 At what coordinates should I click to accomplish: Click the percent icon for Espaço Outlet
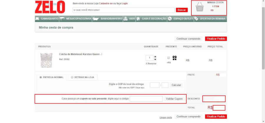click(x=170, y=19)
